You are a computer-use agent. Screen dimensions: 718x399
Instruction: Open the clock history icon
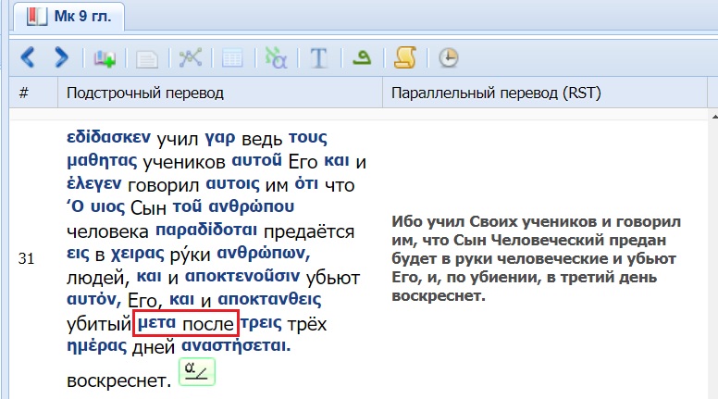pos(448,58)
